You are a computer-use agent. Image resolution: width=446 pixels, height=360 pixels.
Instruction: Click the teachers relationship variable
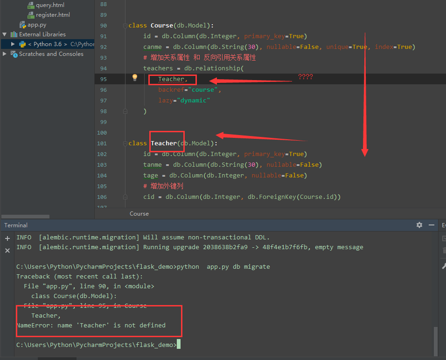(158, 68)
